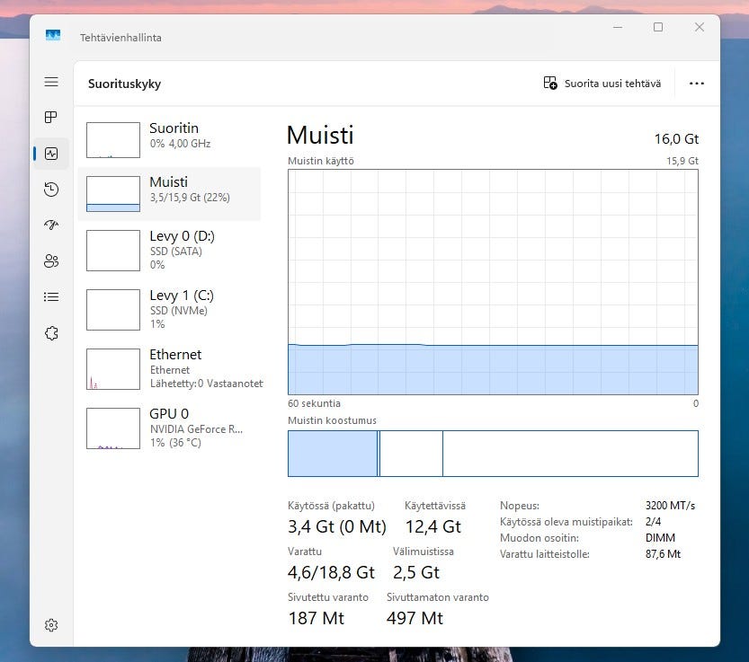Select Suoritin in the performance list

pos(169,136)
